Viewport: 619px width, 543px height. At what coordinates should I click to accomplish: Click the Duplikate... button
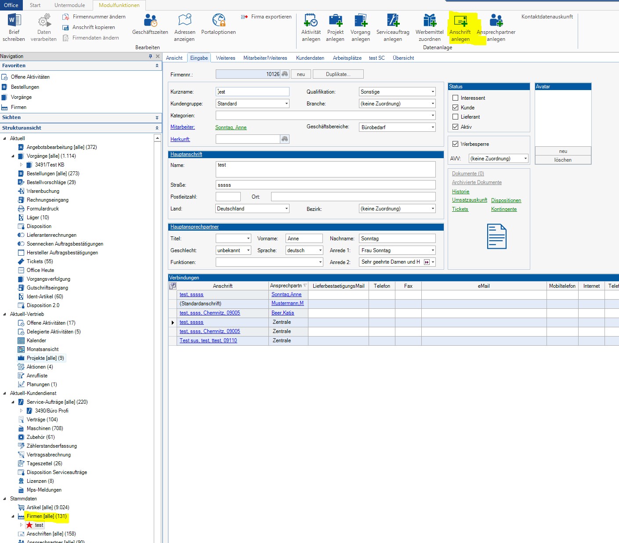pyautogui.click(x=338, y=74)
